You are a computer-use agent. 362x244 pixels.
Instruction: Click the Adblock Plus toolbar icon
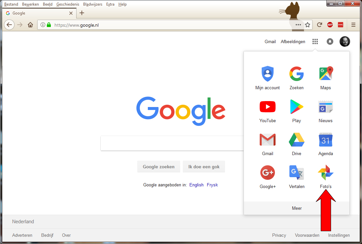pos(330,25)
